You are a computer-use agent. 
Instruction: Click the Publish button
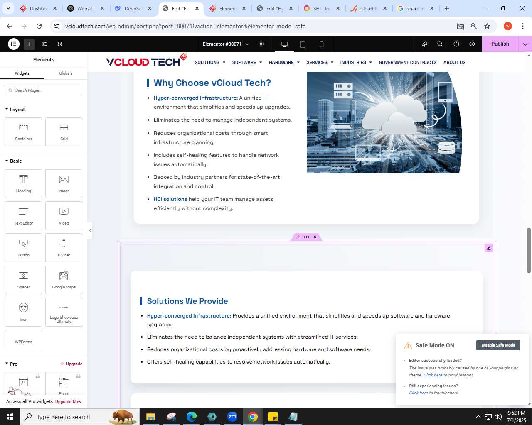tap(500, 44)
